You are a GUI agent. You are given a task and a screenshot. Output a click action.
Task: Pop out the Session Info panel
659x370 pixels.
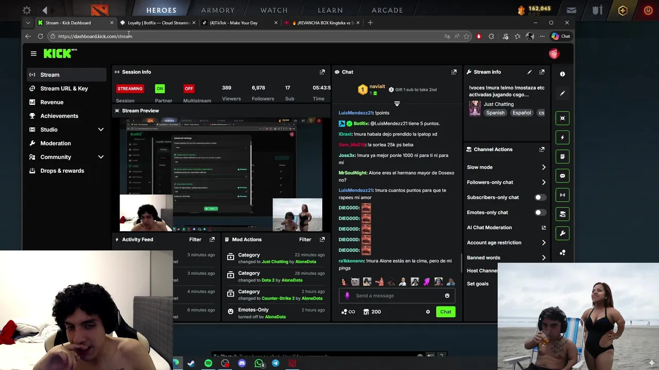pos(322,72)
